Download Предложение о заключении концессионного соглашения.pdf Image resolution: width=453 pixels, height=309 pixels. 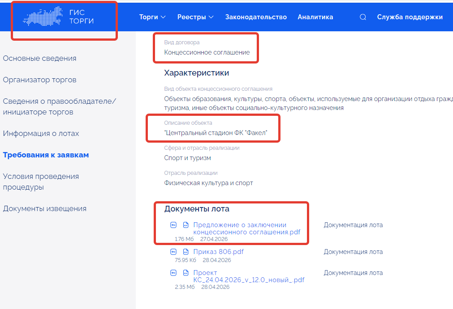247,229
